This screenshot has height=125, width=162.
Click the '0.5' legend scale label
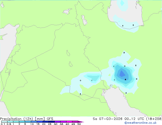pyautogui.click(x=9, y=124)
